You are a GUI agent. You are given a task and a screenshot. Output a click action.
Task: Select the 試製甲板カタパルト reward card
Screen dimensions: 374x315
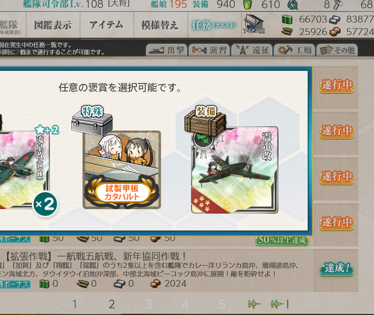pyautogui.click(x=122, y=170)
